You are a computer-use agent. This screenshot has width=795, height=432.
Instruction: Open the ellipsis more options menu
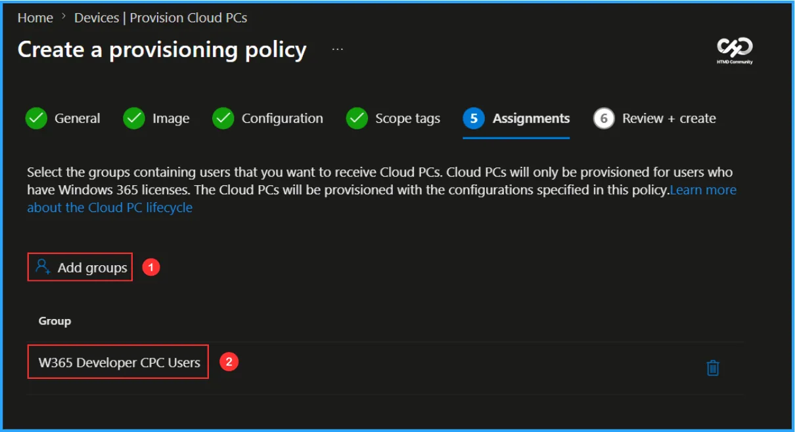(x=338, y=49)
